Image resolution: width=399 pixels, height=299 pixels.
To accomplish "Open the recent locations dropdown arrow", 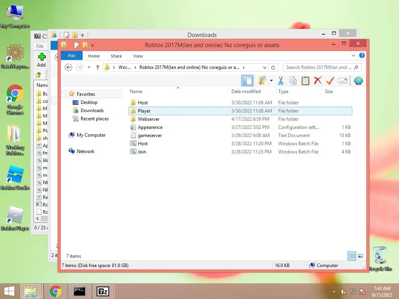I will [89, 67].
